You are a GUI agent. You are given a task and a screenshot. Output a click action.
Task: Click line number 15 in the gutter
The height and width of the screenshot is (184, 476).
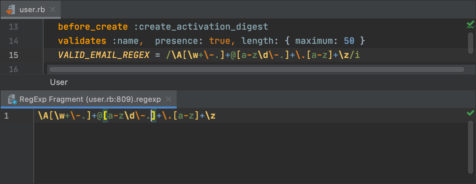13,55
